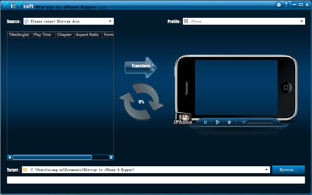312x195 pixels.
Task: Click the Aspect Ratio column header
Action: click(88, 35)
